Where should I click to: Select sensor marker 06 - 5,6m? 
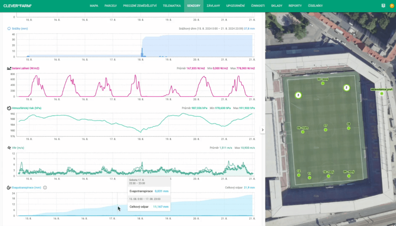pos(303,132)
